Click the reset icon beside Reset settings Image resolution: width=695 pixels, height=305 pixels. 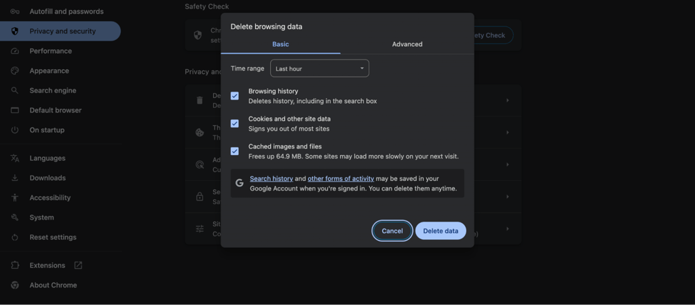pyautogui.click(x=15, y=237)
